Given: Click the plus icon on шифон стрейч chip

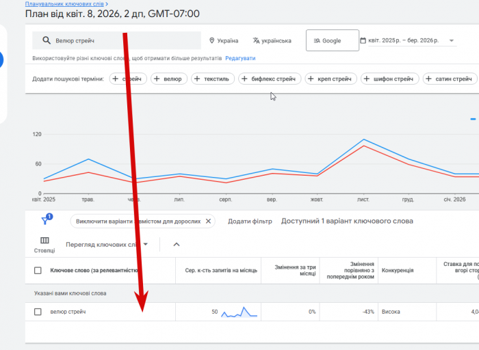Looking at the screenshot, I should (x=367, y=79).
